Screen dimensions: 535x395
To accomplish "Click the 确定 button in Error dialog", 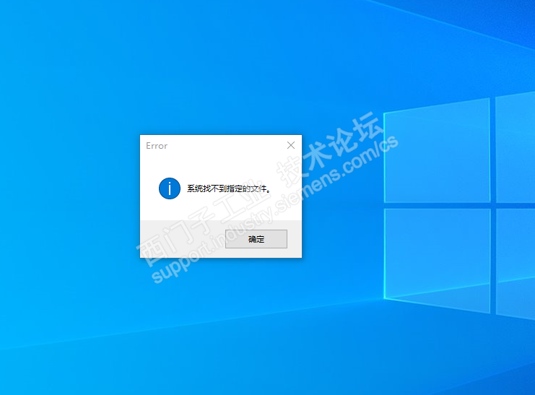I will tap(256, 239).
